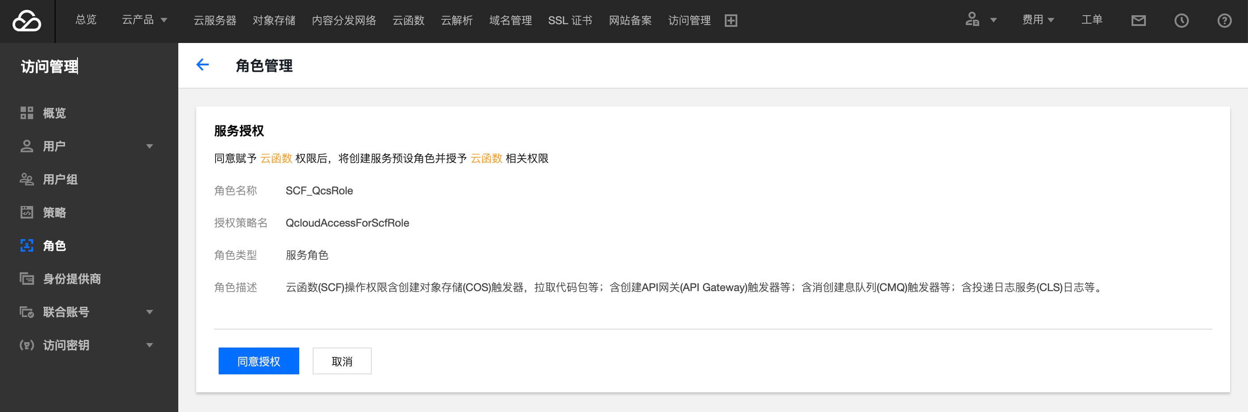Open SSL 证书 in top navigation
This screenshot has width=1248, height=412.
[x=570, y=20]
